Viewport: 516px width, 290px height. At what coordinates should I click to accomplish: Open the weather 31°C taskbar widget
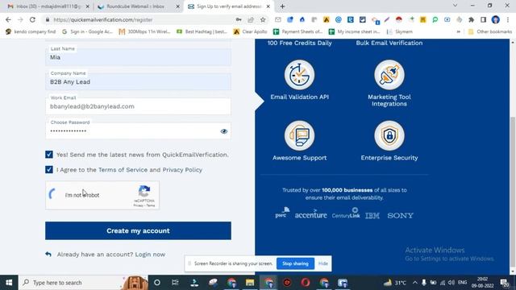[395, 283]
